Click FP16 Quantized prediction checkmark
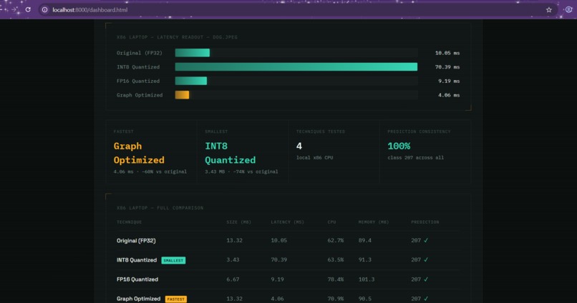The height and width of the screenshot is (303, 577). (x=426, y=279)
